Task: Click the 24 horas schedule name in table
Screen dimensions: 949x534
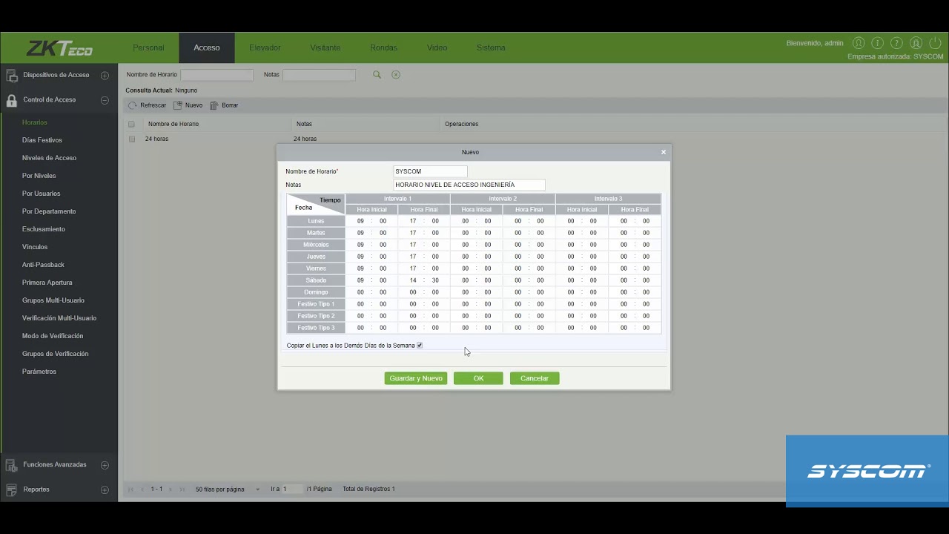Action: point(156,139)
